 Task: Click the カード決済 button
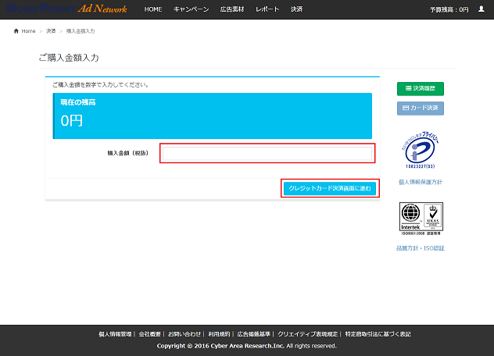[421, 108]
